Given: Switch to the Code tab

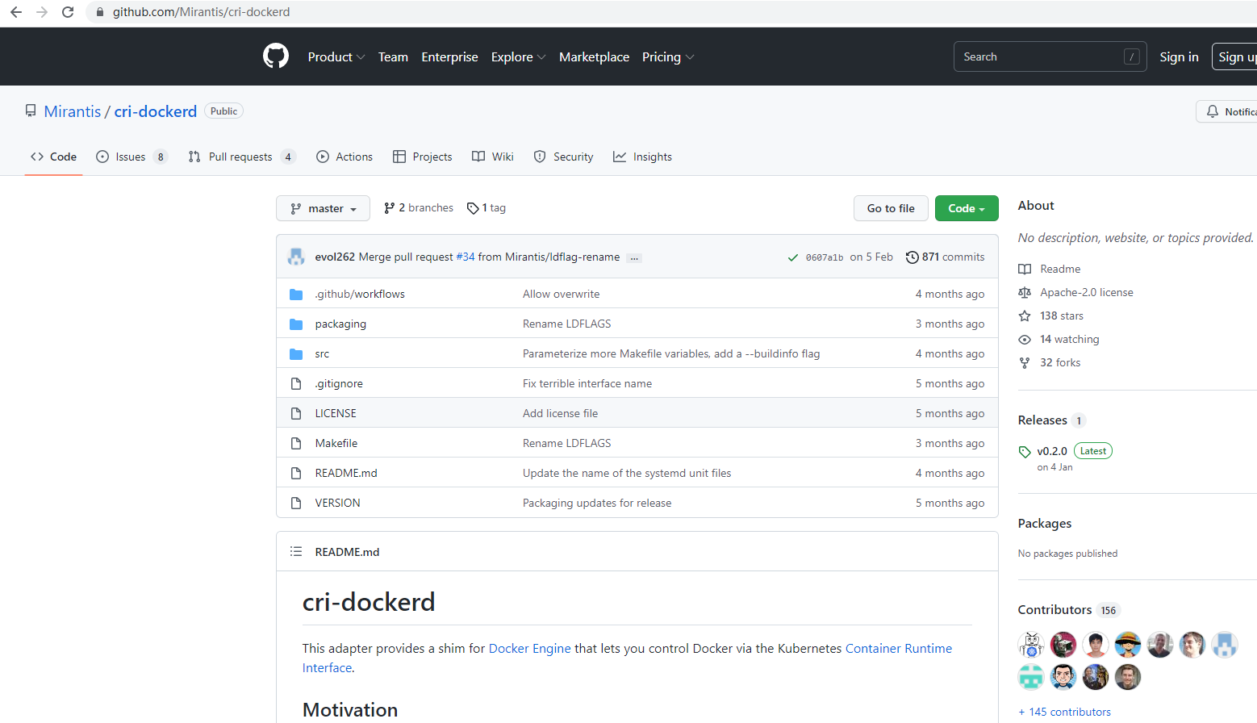Looking at the screenshot, I should tap(53, 157).
